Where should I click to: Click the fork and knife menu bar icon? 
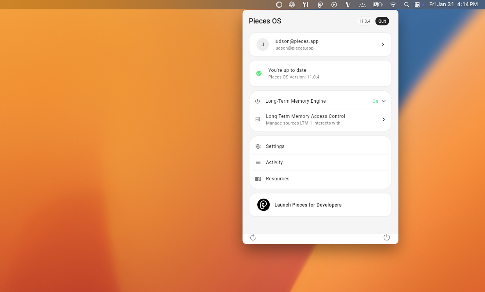306,5
